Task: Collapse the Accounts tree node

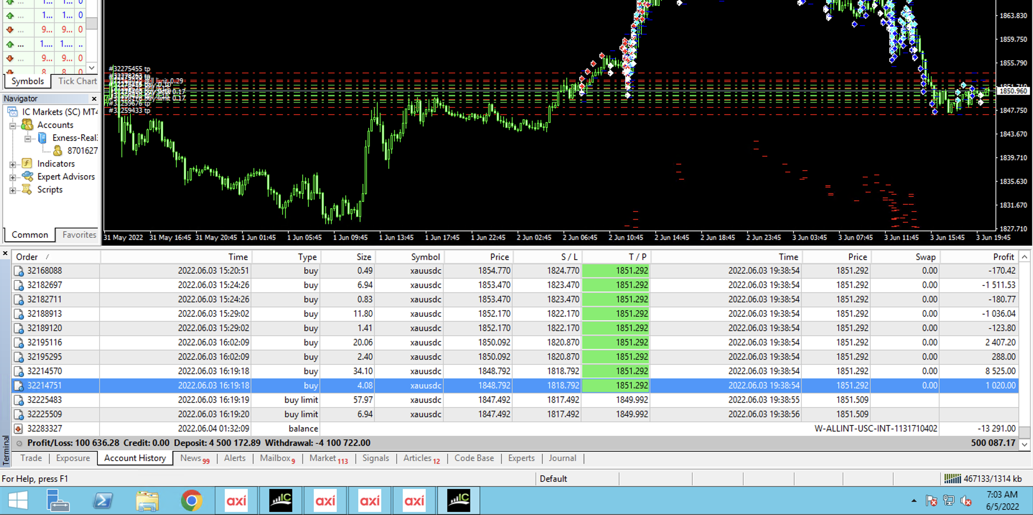Action: pyautogui.click(x=13, y=126)
